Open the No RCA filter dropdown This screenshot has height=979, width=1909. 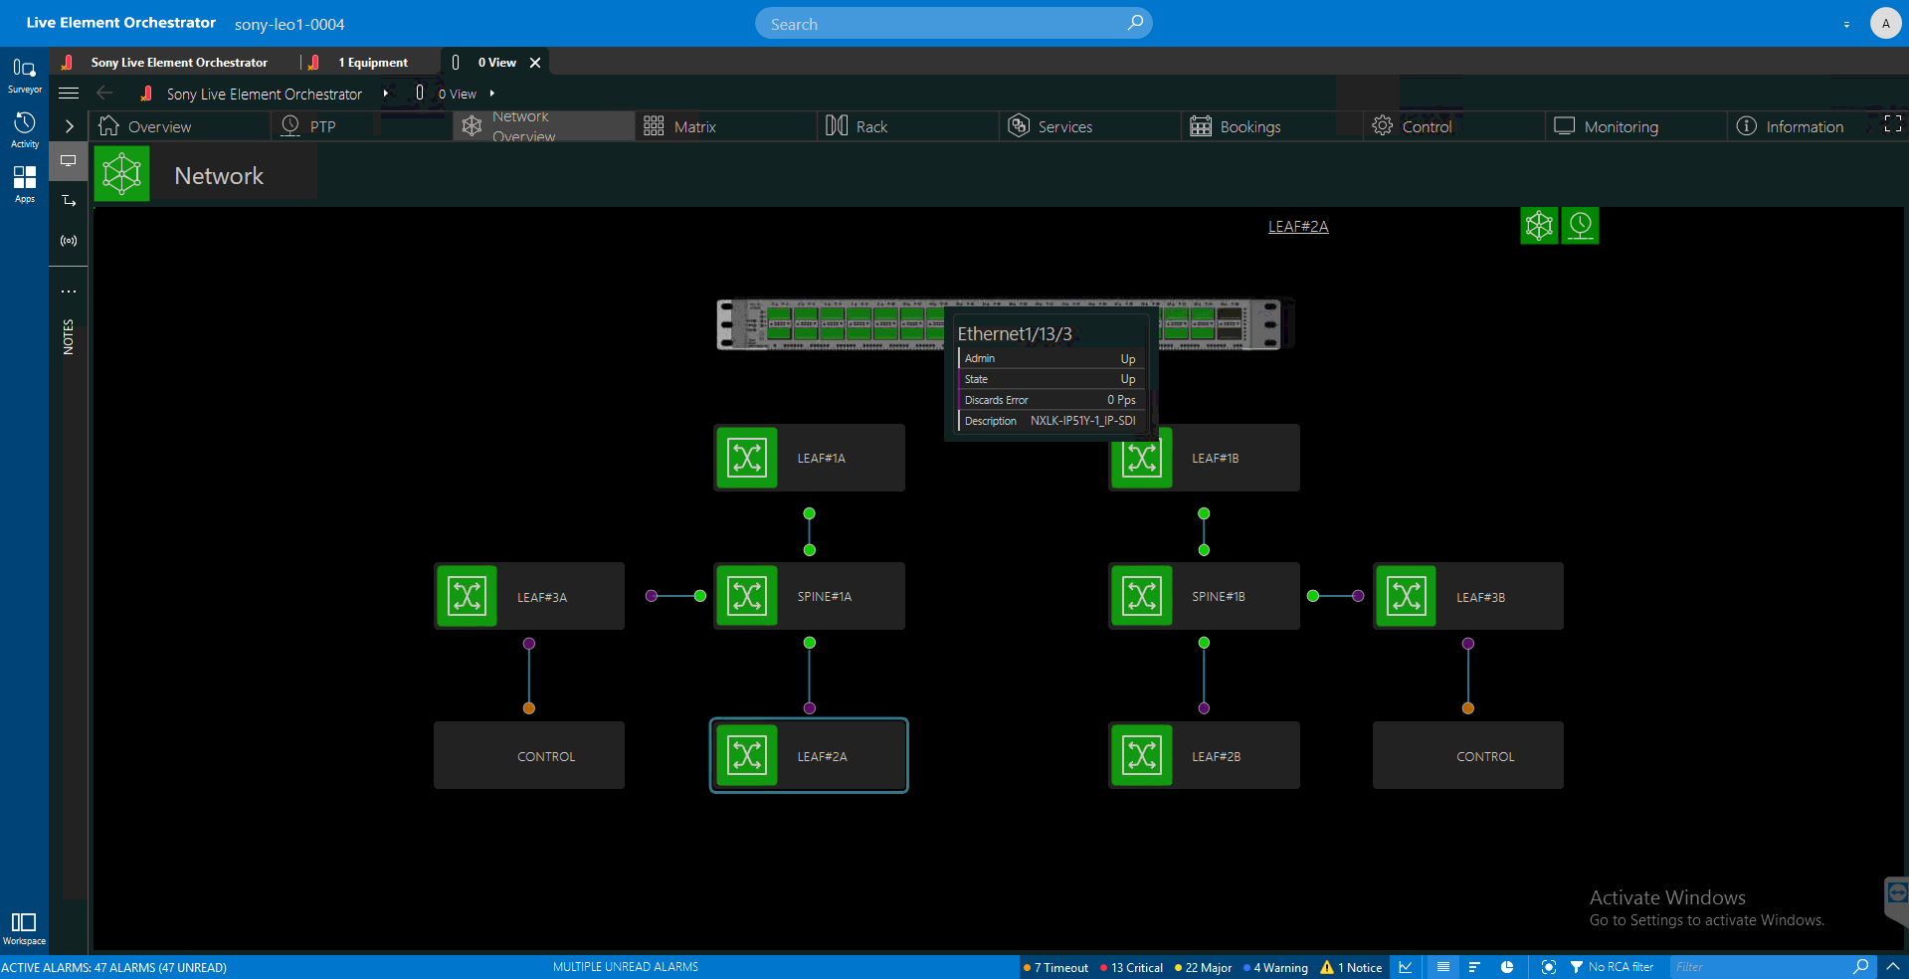(1613, 967)
